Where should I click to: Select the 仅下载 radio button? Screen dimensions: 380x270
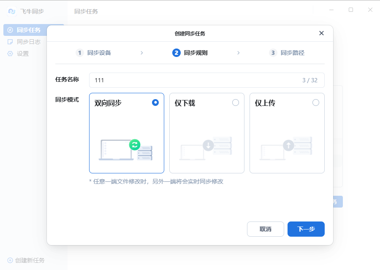coord(236,103)
